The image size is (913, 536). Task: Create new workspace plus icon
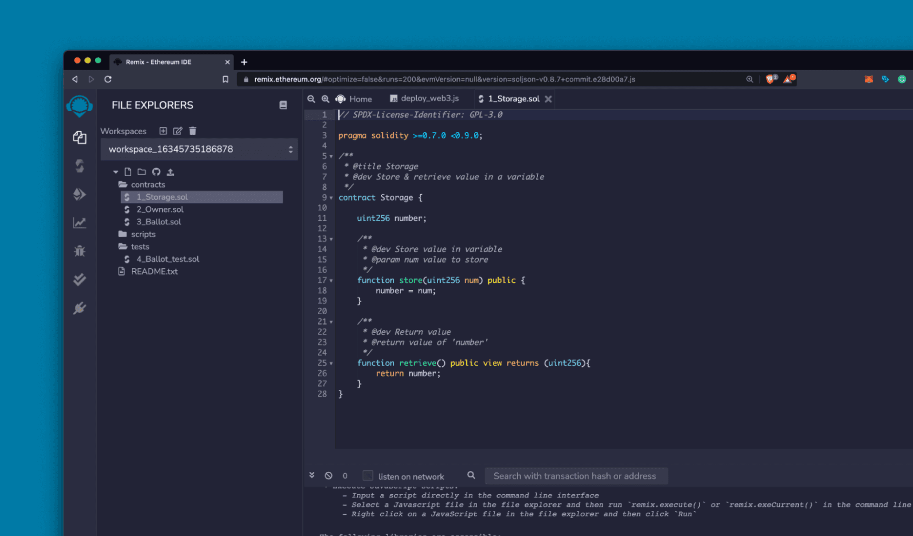click(x=163, y=131)
